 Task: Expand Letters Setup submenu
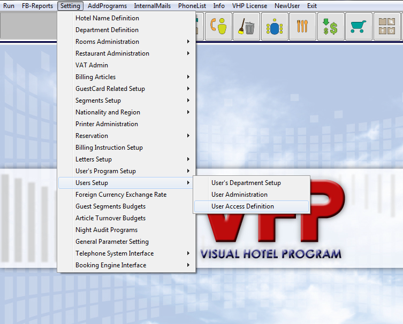tap(126, 159)
